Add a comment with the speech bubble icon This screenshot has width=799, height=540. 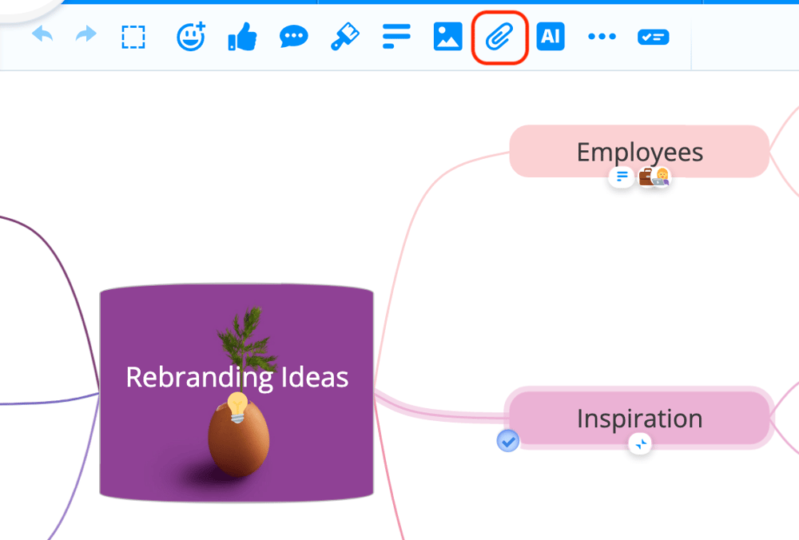pyautogui.click(x=293, y=37)
